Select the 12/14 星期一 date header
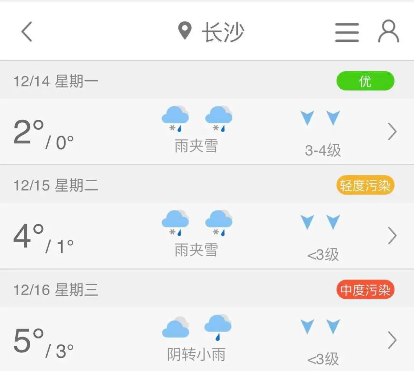 click(x=56, y=81)
